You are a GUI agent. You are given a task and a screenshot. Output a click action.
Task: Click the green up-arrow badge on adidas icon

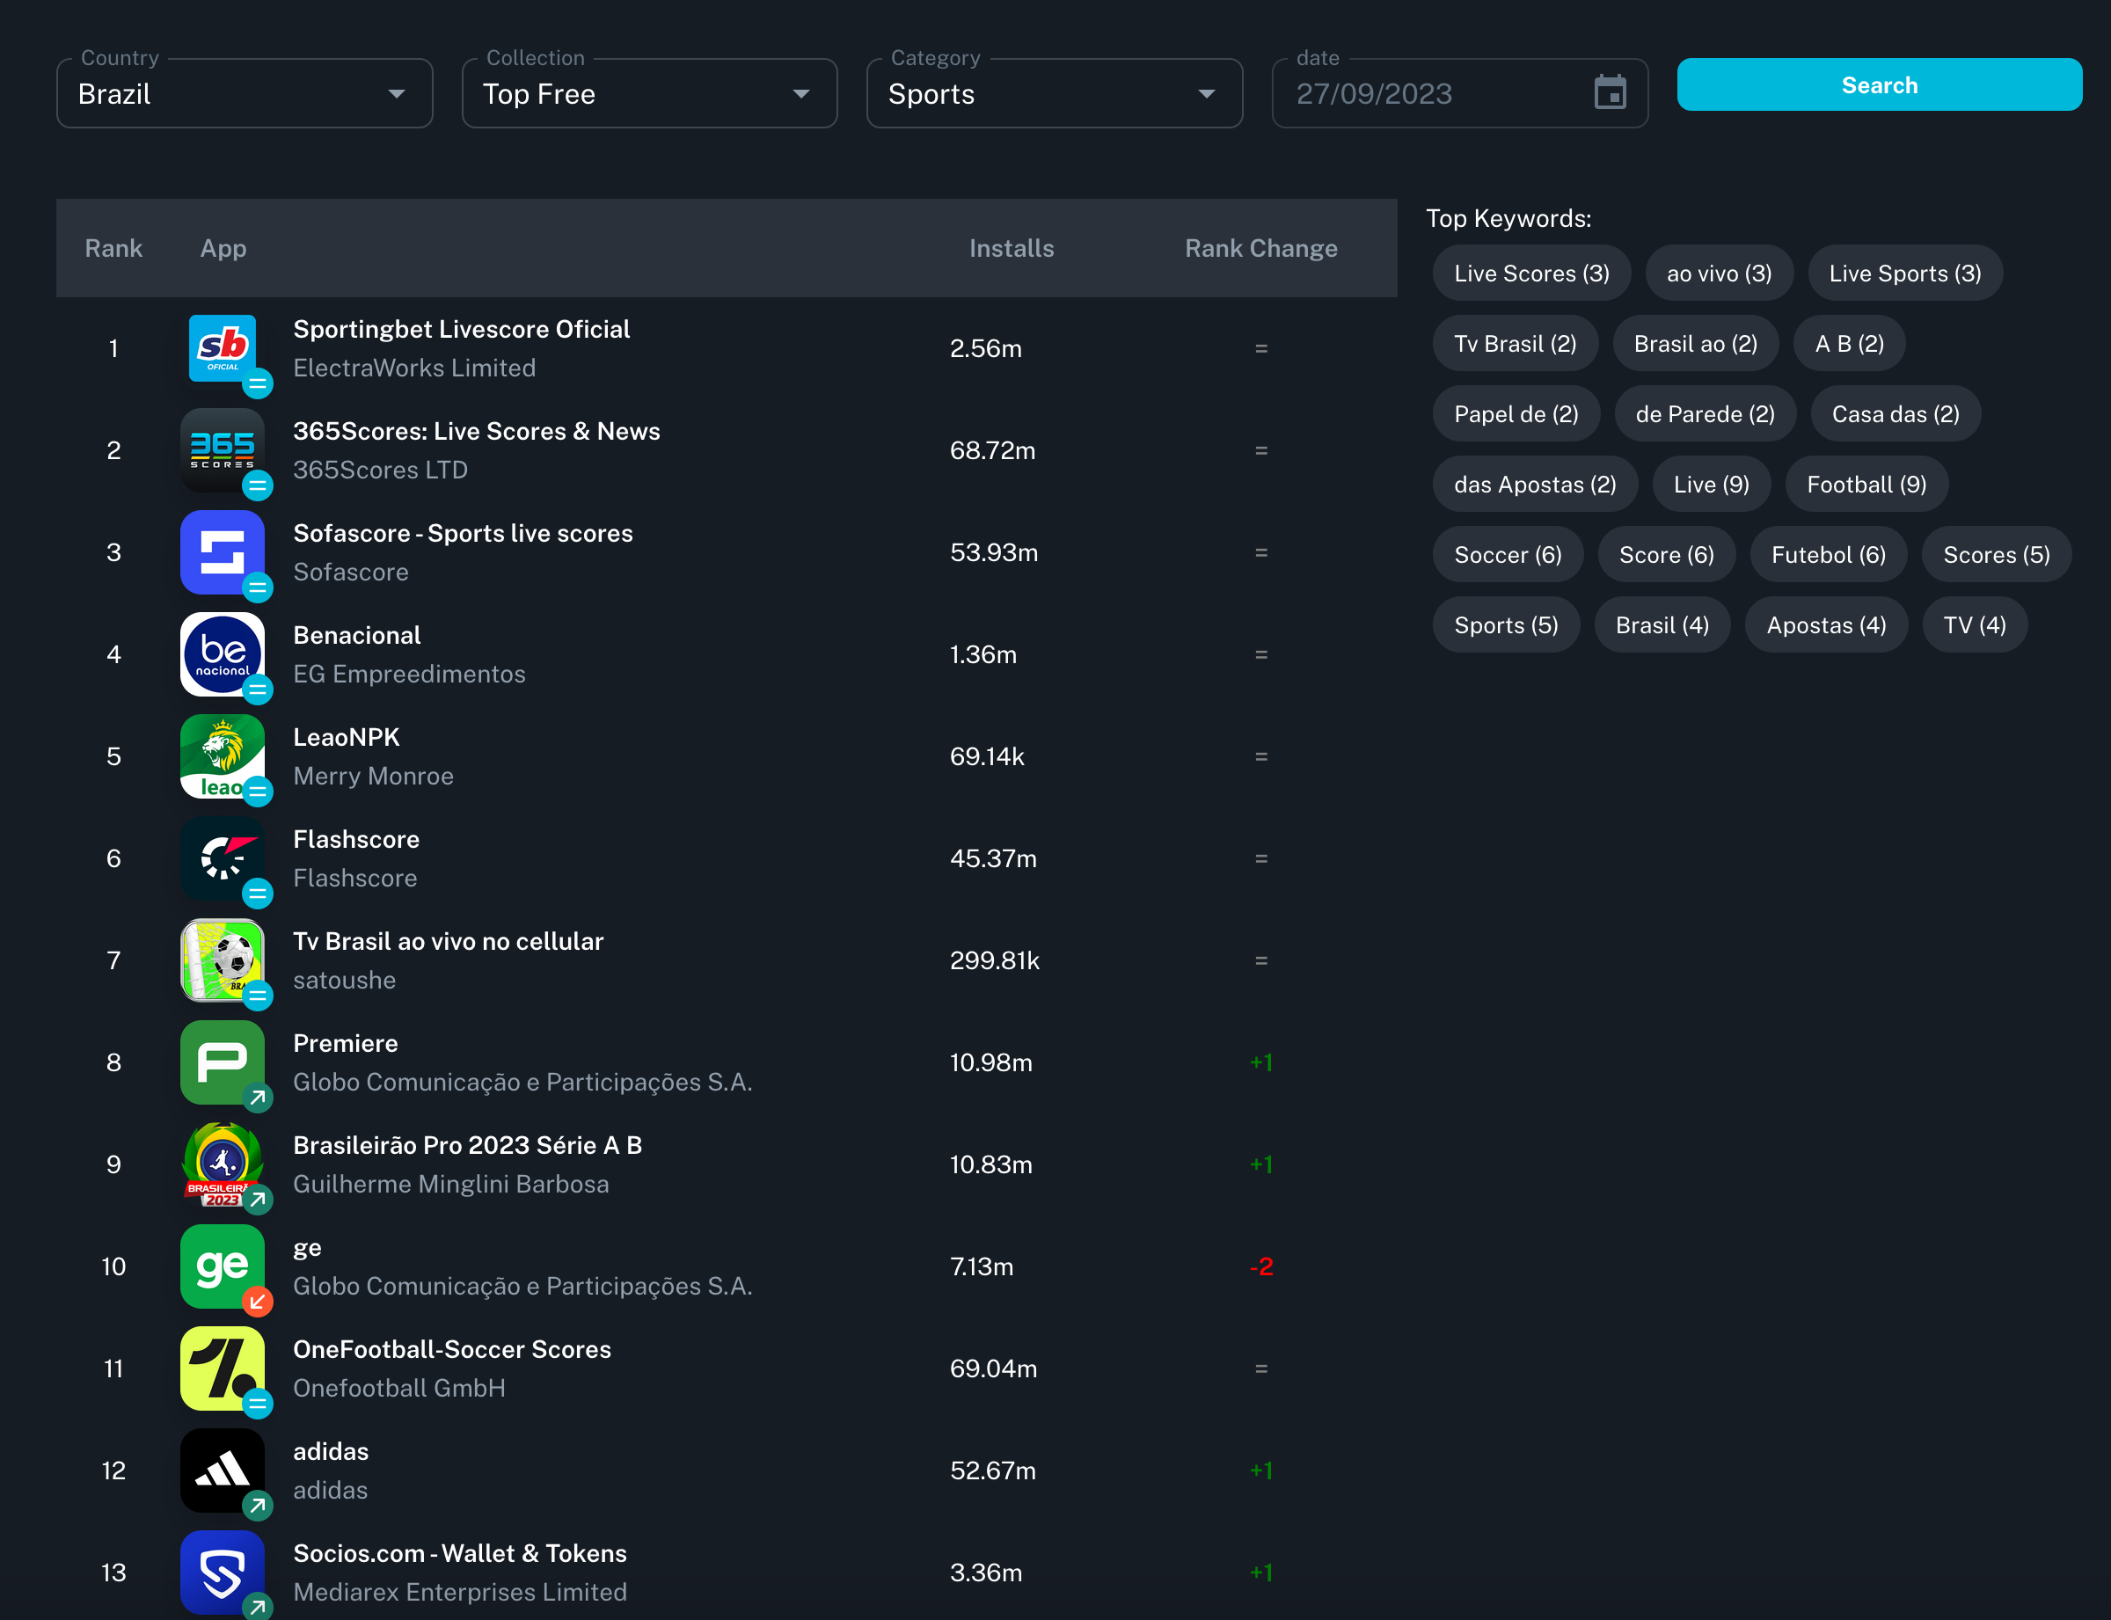tap(258, 1506)
